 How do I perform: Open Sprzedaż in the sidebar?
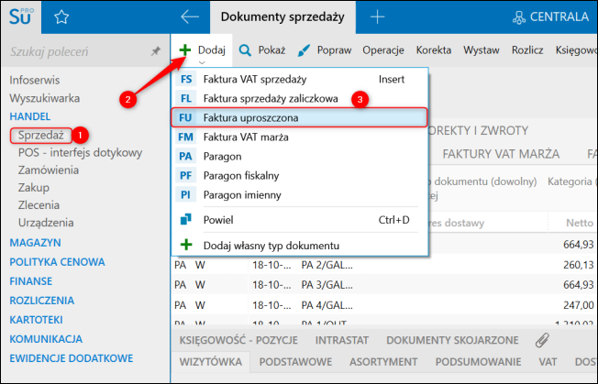40,136
